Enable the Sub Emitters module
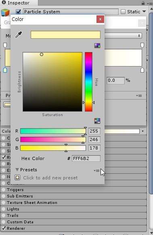Viewport: 153px width, 235px height. 3,196
